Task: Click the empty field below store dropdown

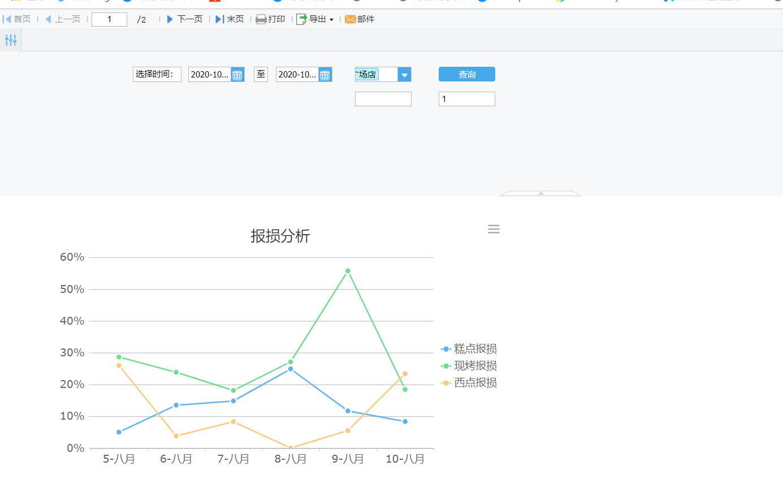Action: (x=383, y=99)
